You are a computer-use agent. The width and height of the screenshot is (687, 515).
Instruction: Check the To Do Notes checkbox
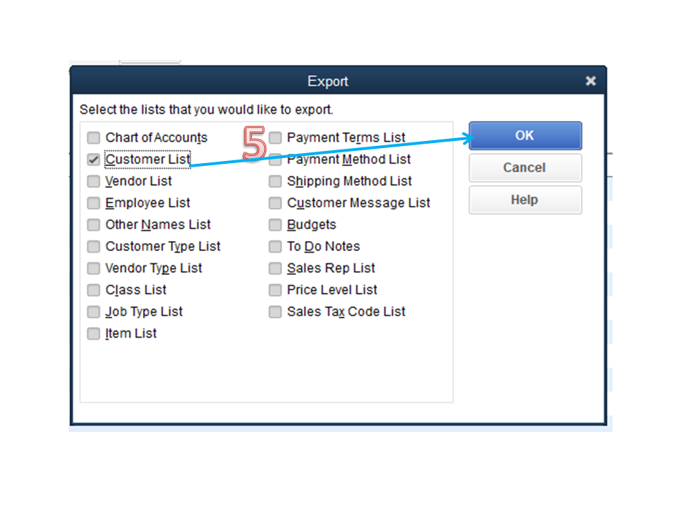(x=276, y=247)
